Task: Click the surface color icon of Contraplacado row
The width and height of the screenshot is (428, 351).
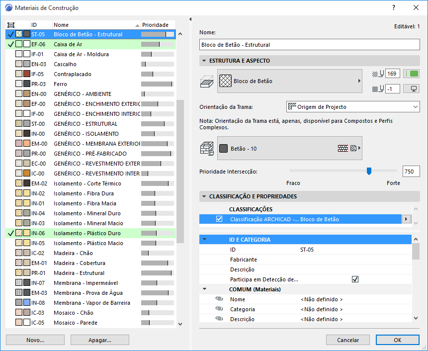Action: click(27, 74)
